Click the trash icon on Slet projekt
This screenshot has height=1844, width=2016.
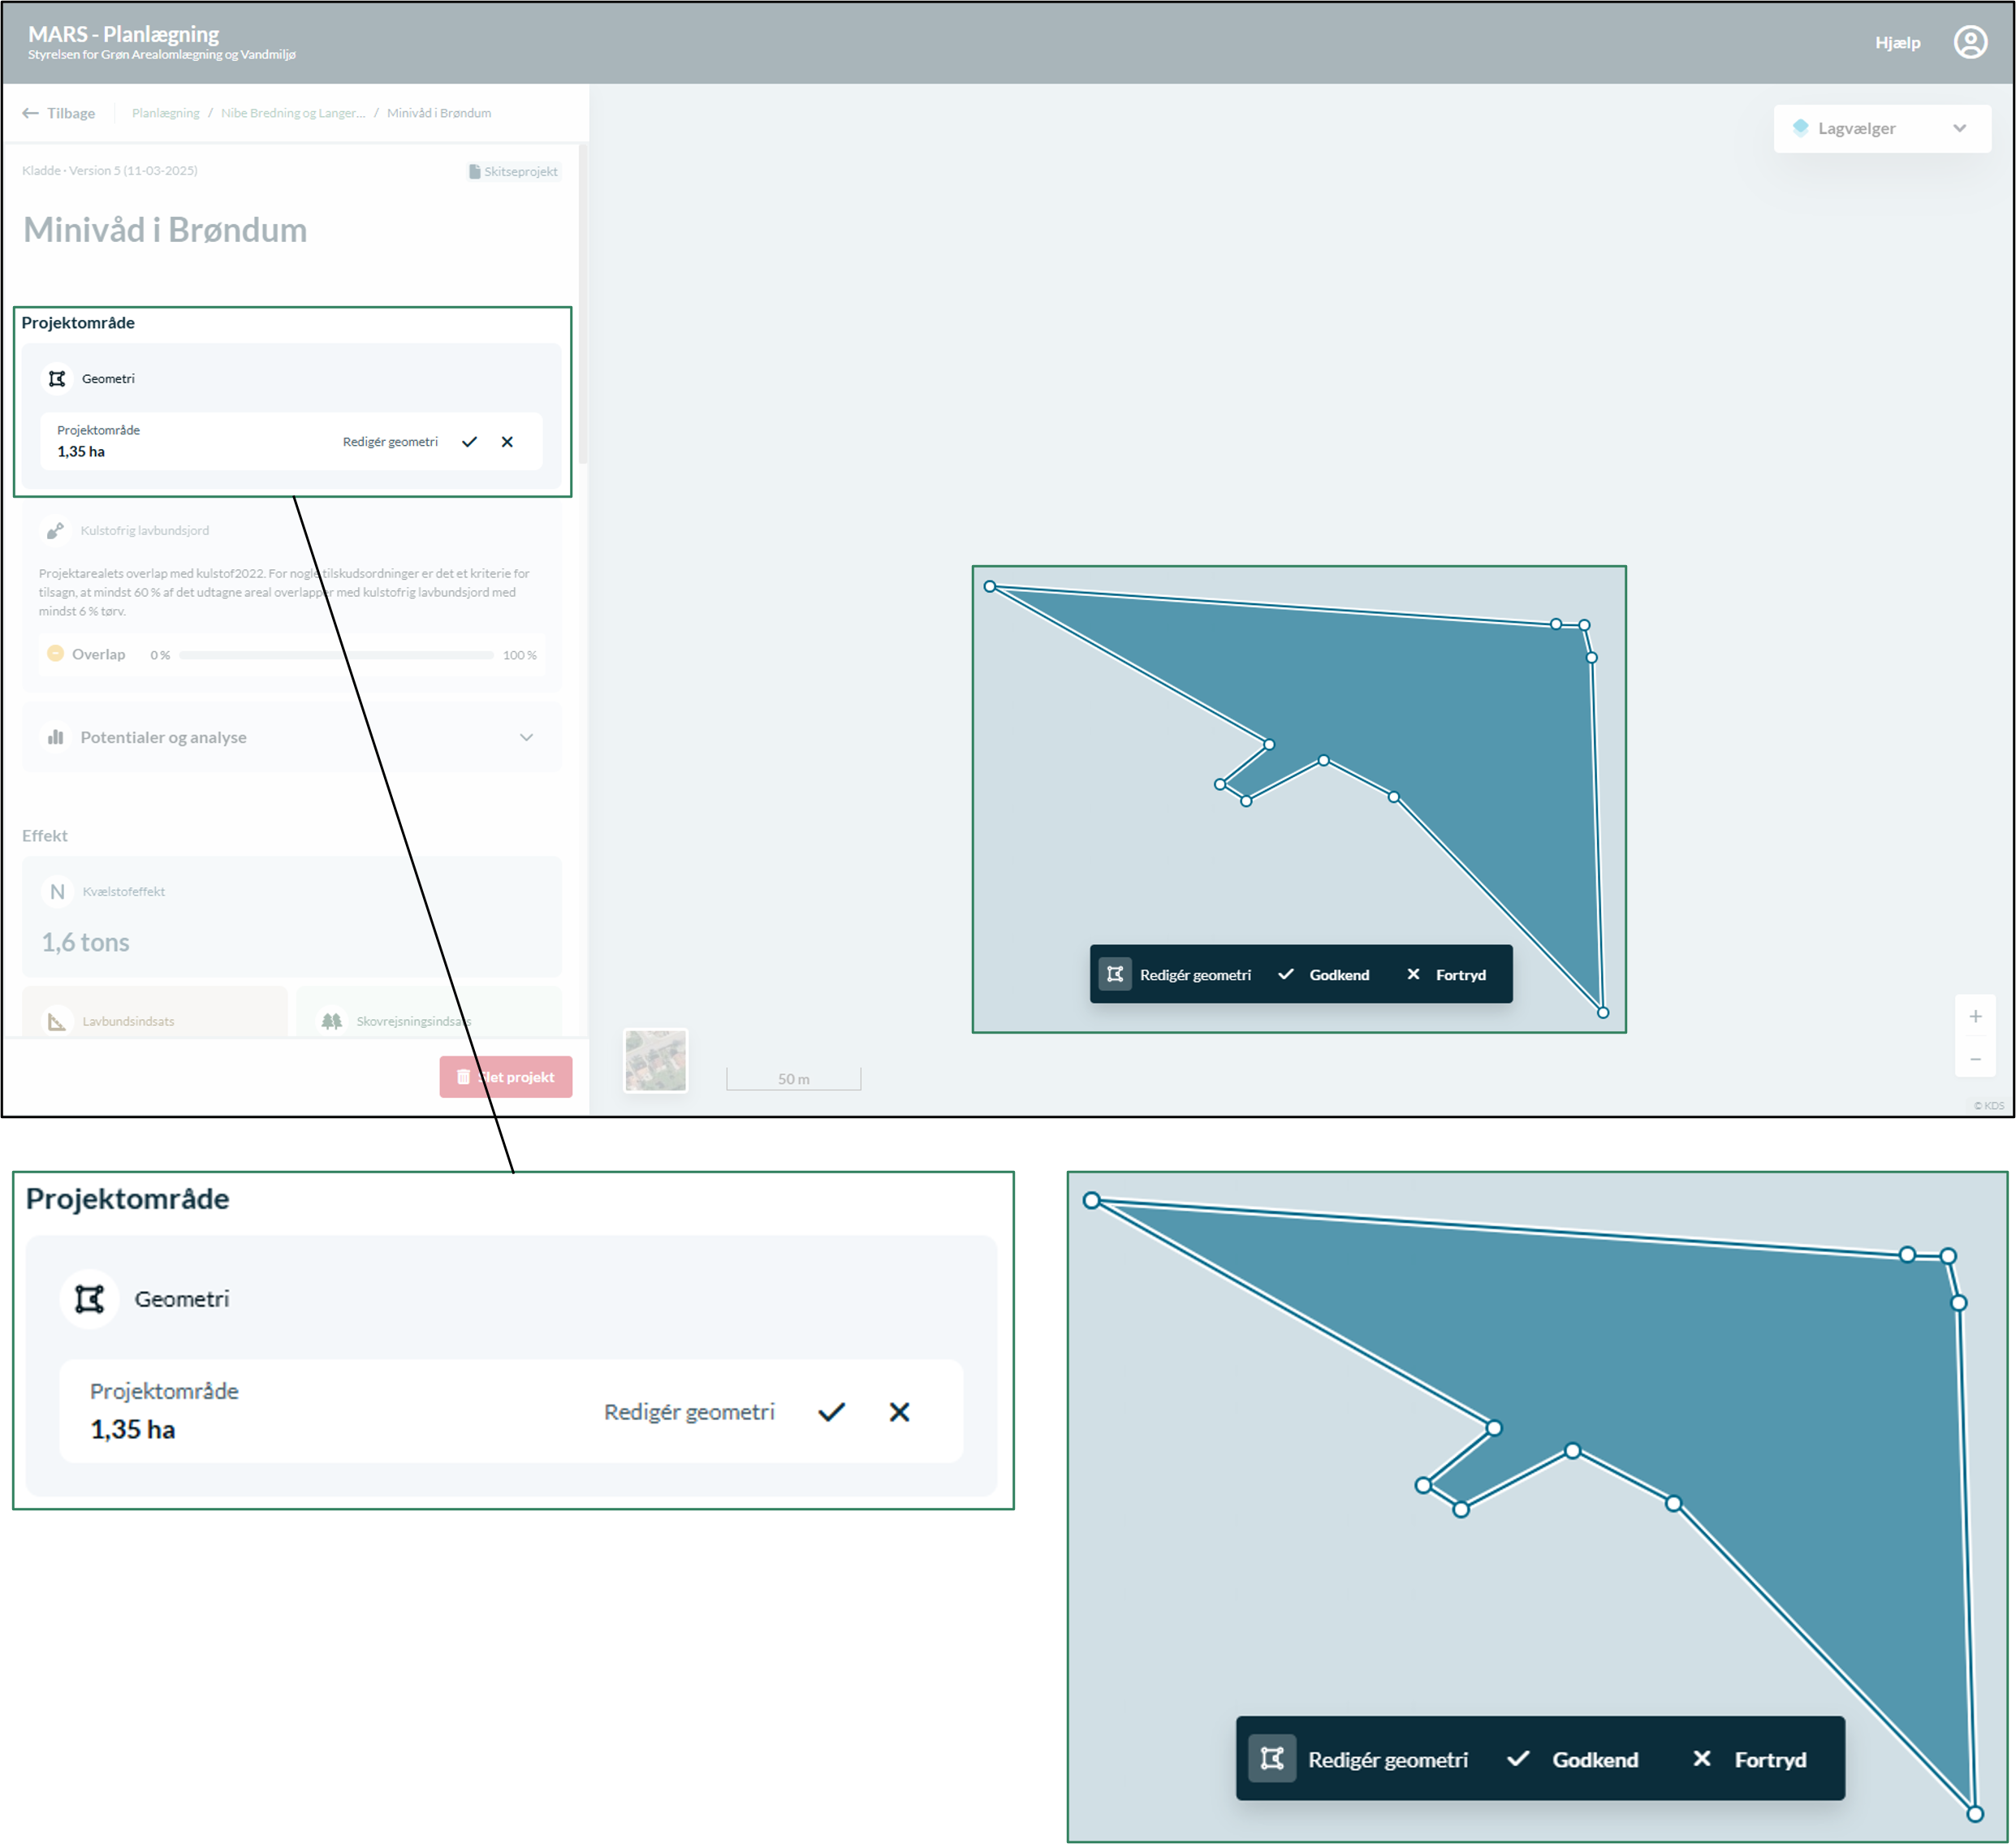463,1076
